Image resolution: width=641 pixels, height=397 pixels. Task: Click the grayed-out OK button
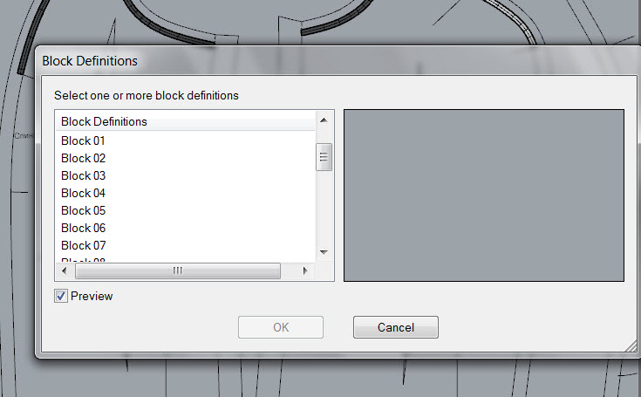(281, 327)
